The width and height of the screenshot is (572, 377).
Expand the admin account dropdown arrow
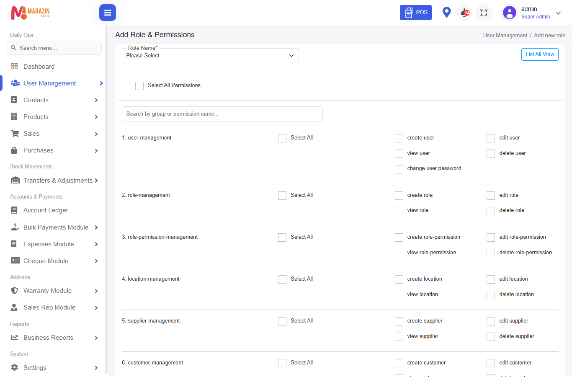[558, 13]
